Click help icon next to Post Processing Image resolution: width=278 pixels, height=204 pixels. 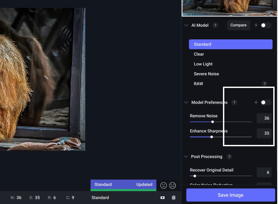(x=229, y=156)
